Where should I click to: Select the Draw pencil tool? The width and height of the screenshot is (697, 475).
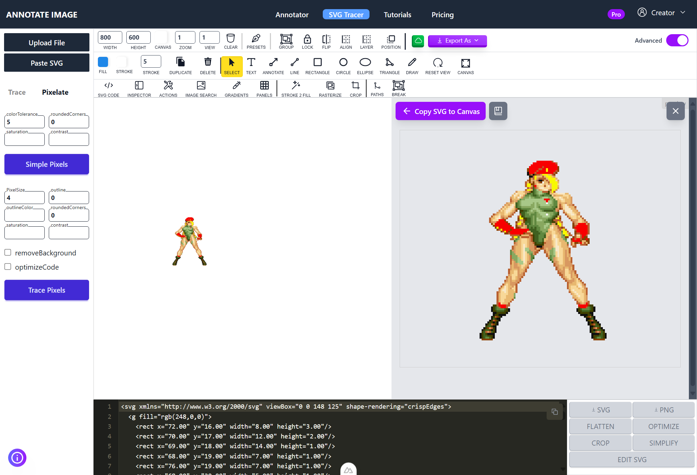coord(412,62)
